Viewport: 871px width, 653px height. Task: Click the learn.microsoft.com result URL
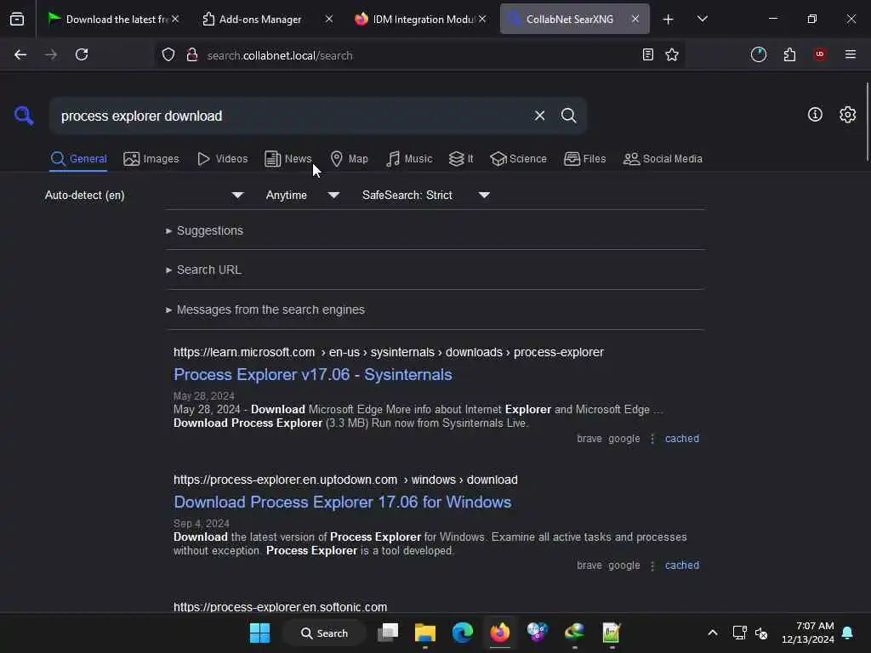pyautogui.click(x=388, y=352)
